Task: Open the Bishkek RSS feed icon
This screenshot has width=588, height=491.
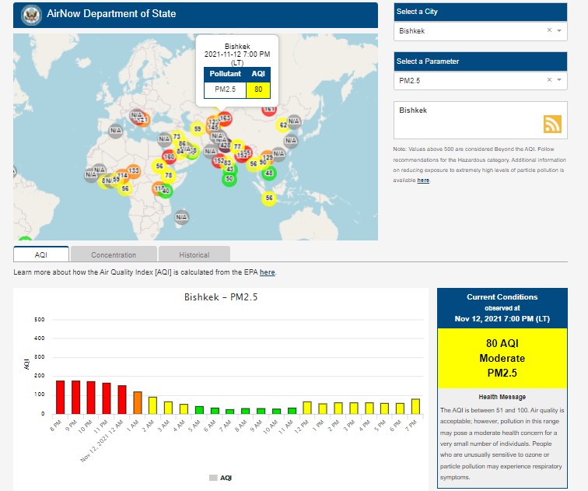Action: 552,125
